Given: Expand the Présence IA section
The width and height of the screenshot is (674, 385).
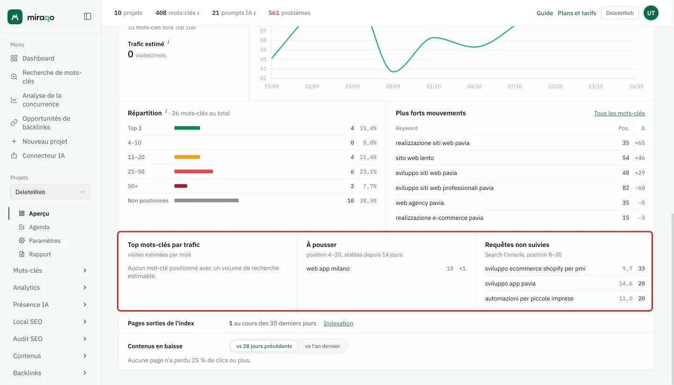Looking at the screenshot, I should (x=50, y=305).
